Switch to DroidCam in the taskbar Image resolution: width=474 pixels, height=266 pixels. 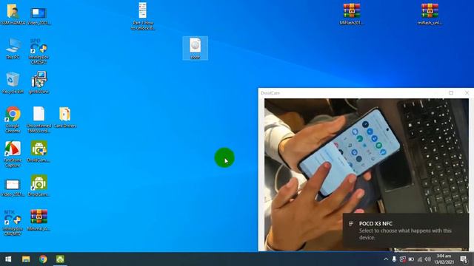(60, 259)
